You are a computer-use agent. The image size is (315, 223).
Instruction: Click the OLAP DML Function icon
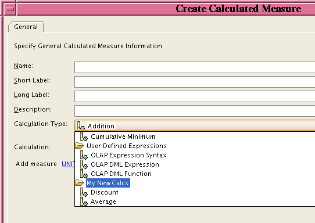click(x=84, y=174)
